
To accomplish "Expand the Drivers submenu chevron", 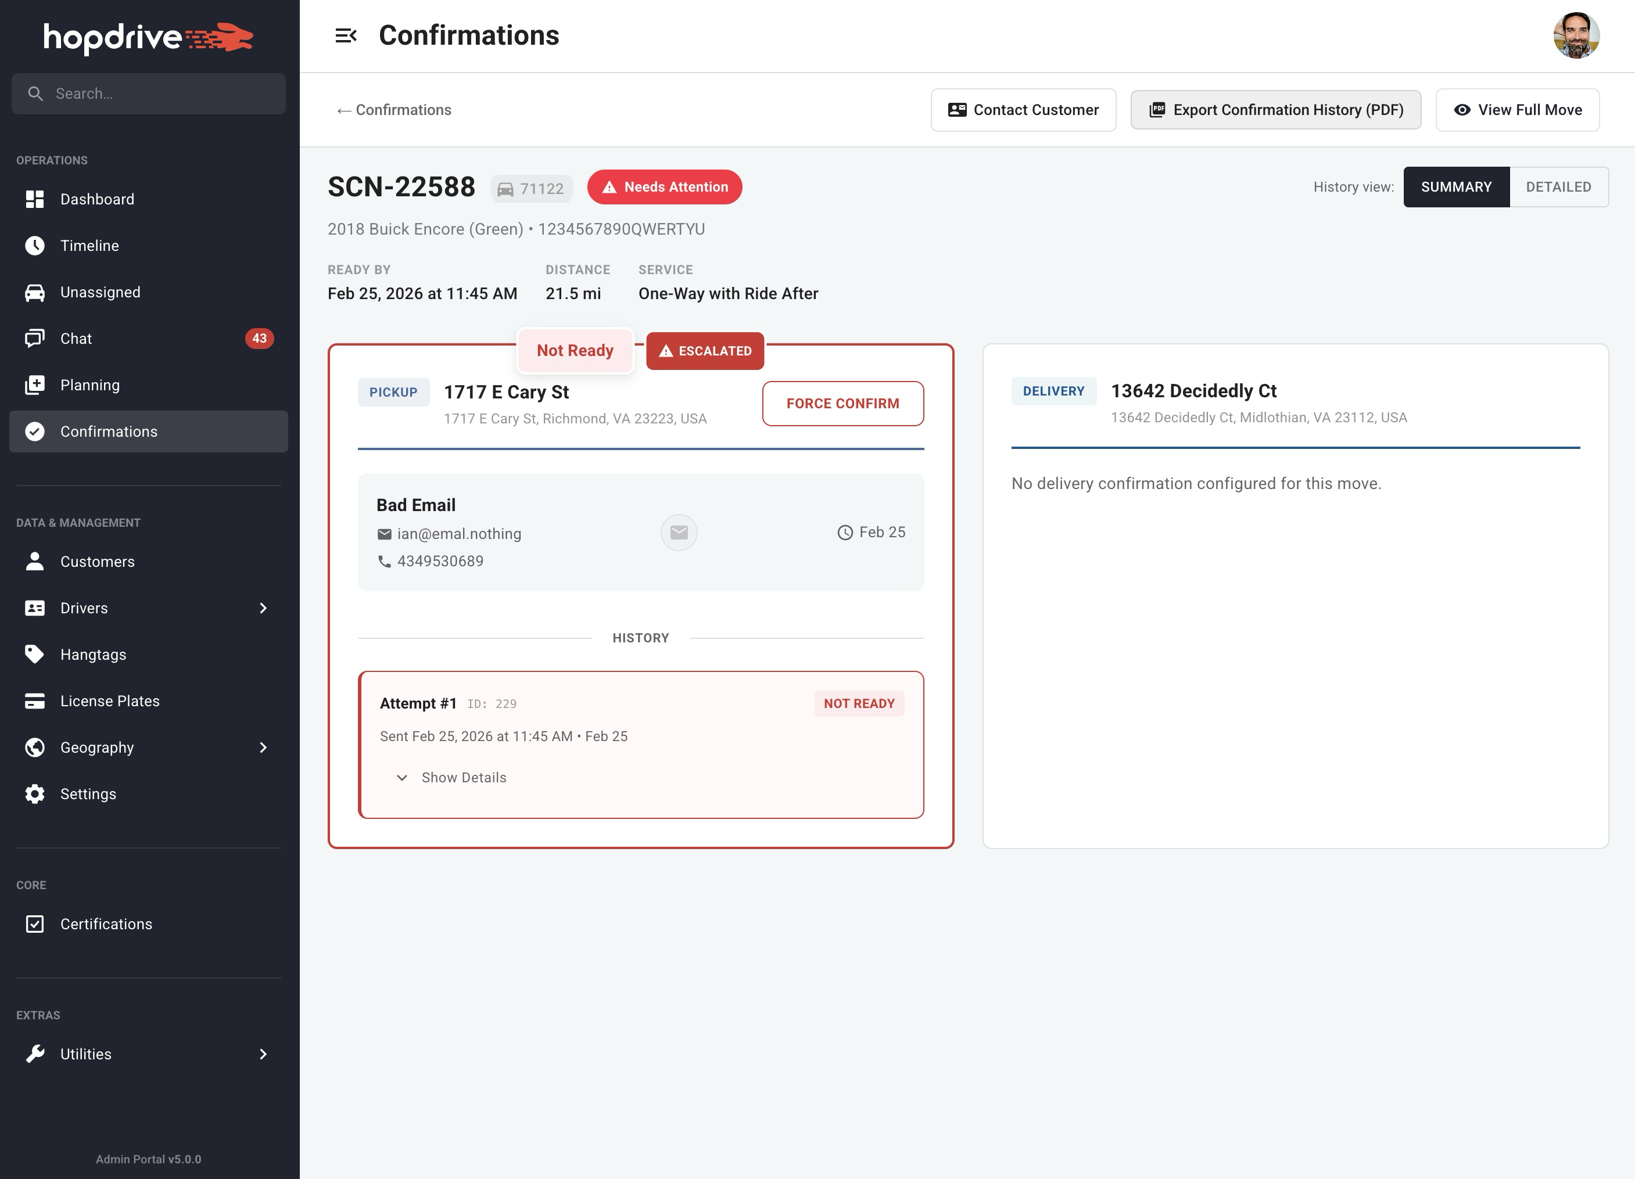I will 263,608.
